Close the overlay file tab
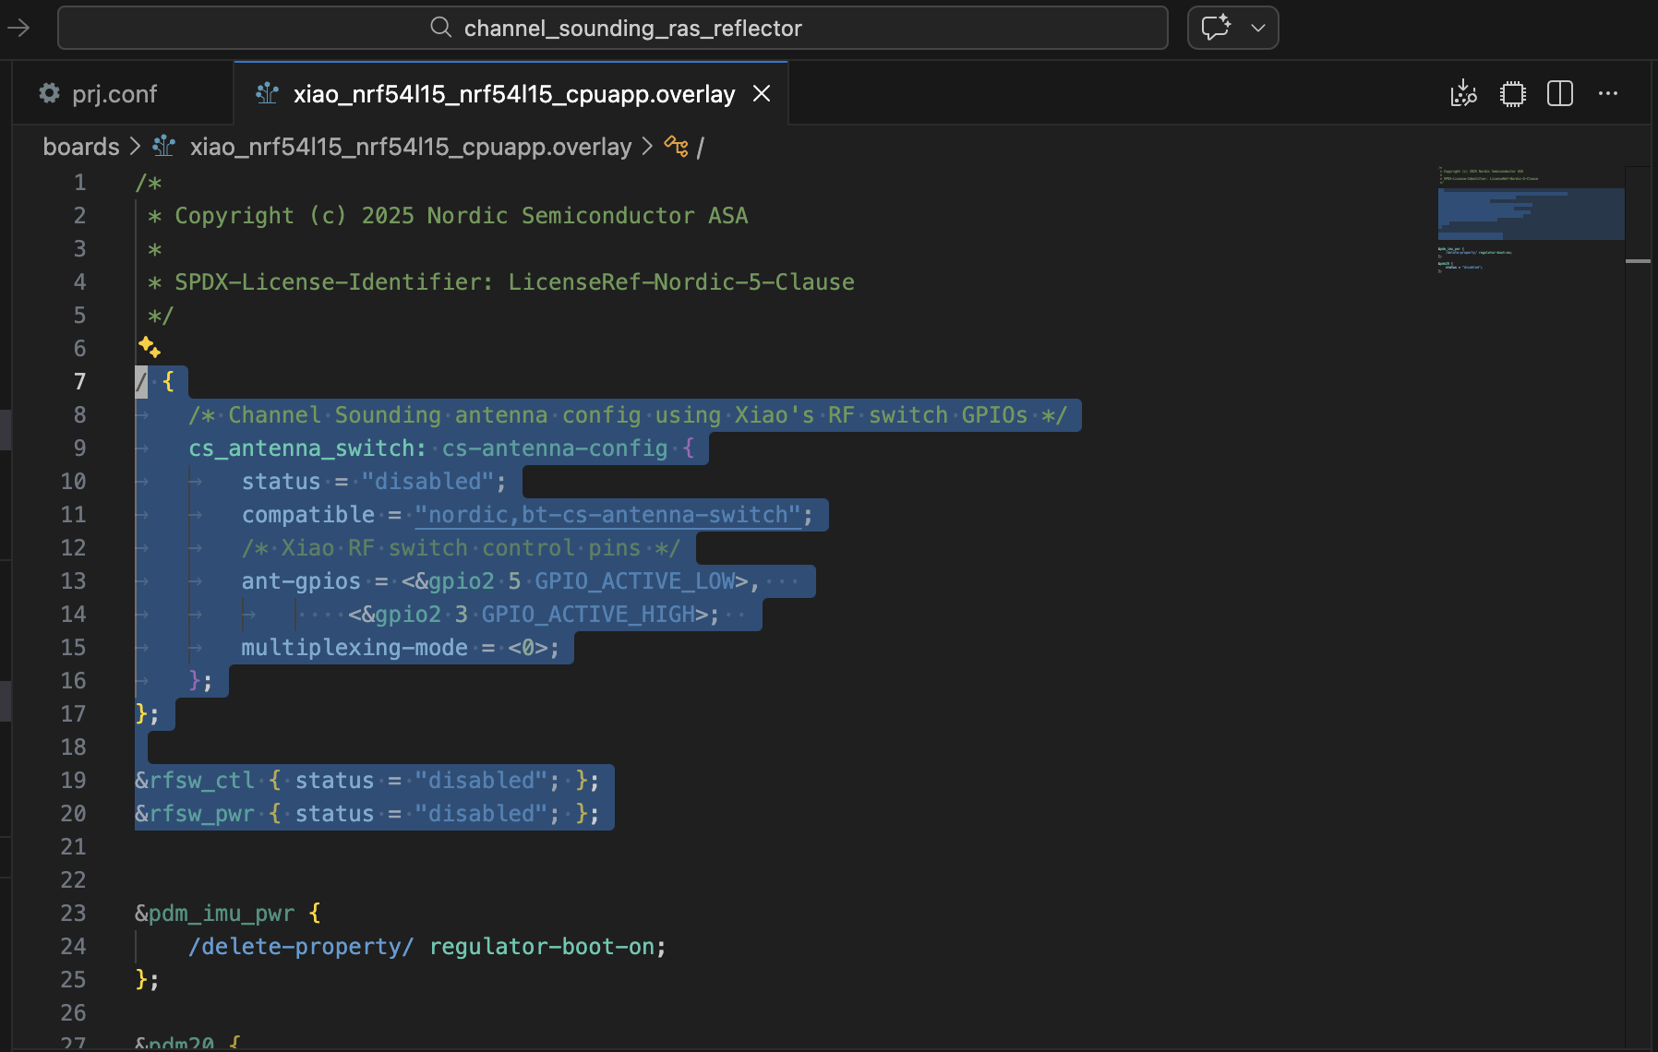1658x1052 pixels. 762,94
